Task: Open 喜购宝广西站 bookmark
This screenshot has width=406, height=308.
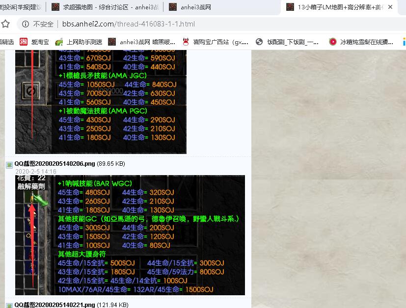Action: tap(215, 42)
